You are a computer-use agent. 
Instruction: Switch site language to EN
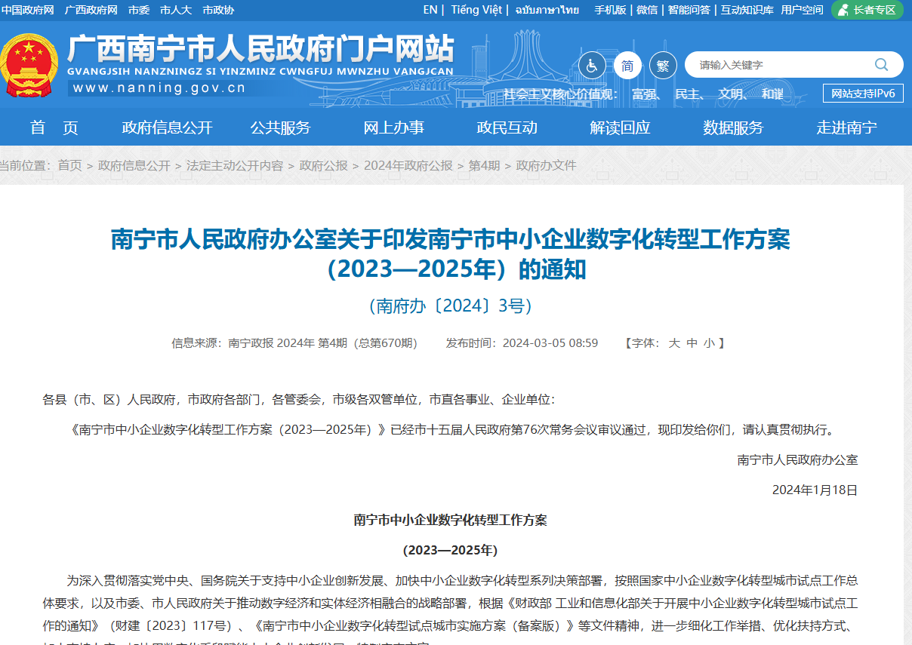pos(430,10)
